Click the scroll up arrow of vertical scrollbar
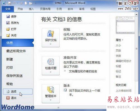This screenshot has width=140, height=111. pos(136,15)
